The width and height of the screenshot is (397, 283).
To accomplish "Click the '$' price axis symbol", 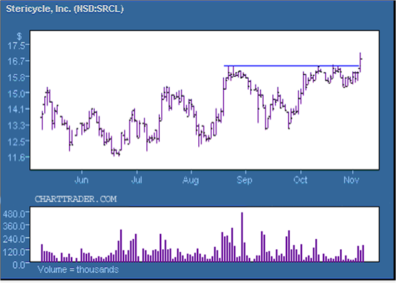I will (19, 36).
